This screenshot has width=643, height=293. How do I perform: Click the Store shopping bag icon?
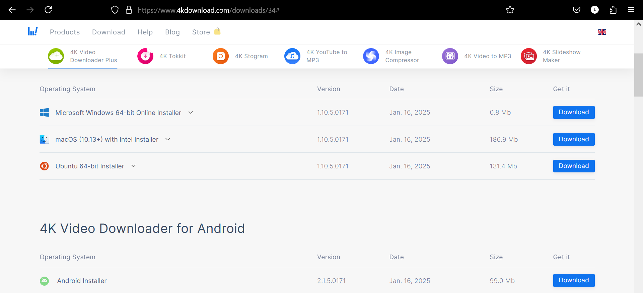tap(217, 31)
